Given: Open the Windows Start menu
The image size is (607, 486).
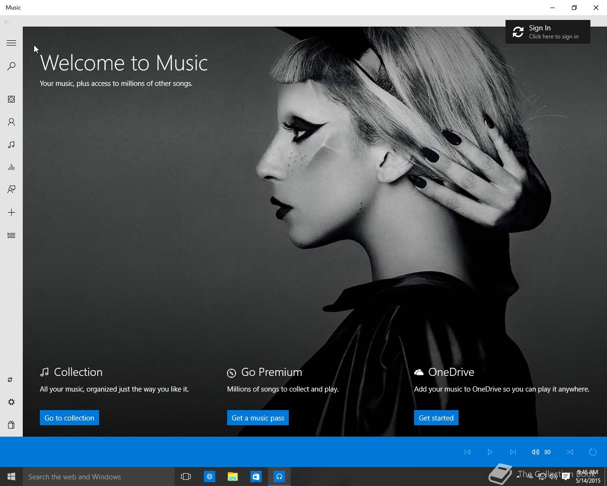Looking at the screenshot, I should pos(11,477).
